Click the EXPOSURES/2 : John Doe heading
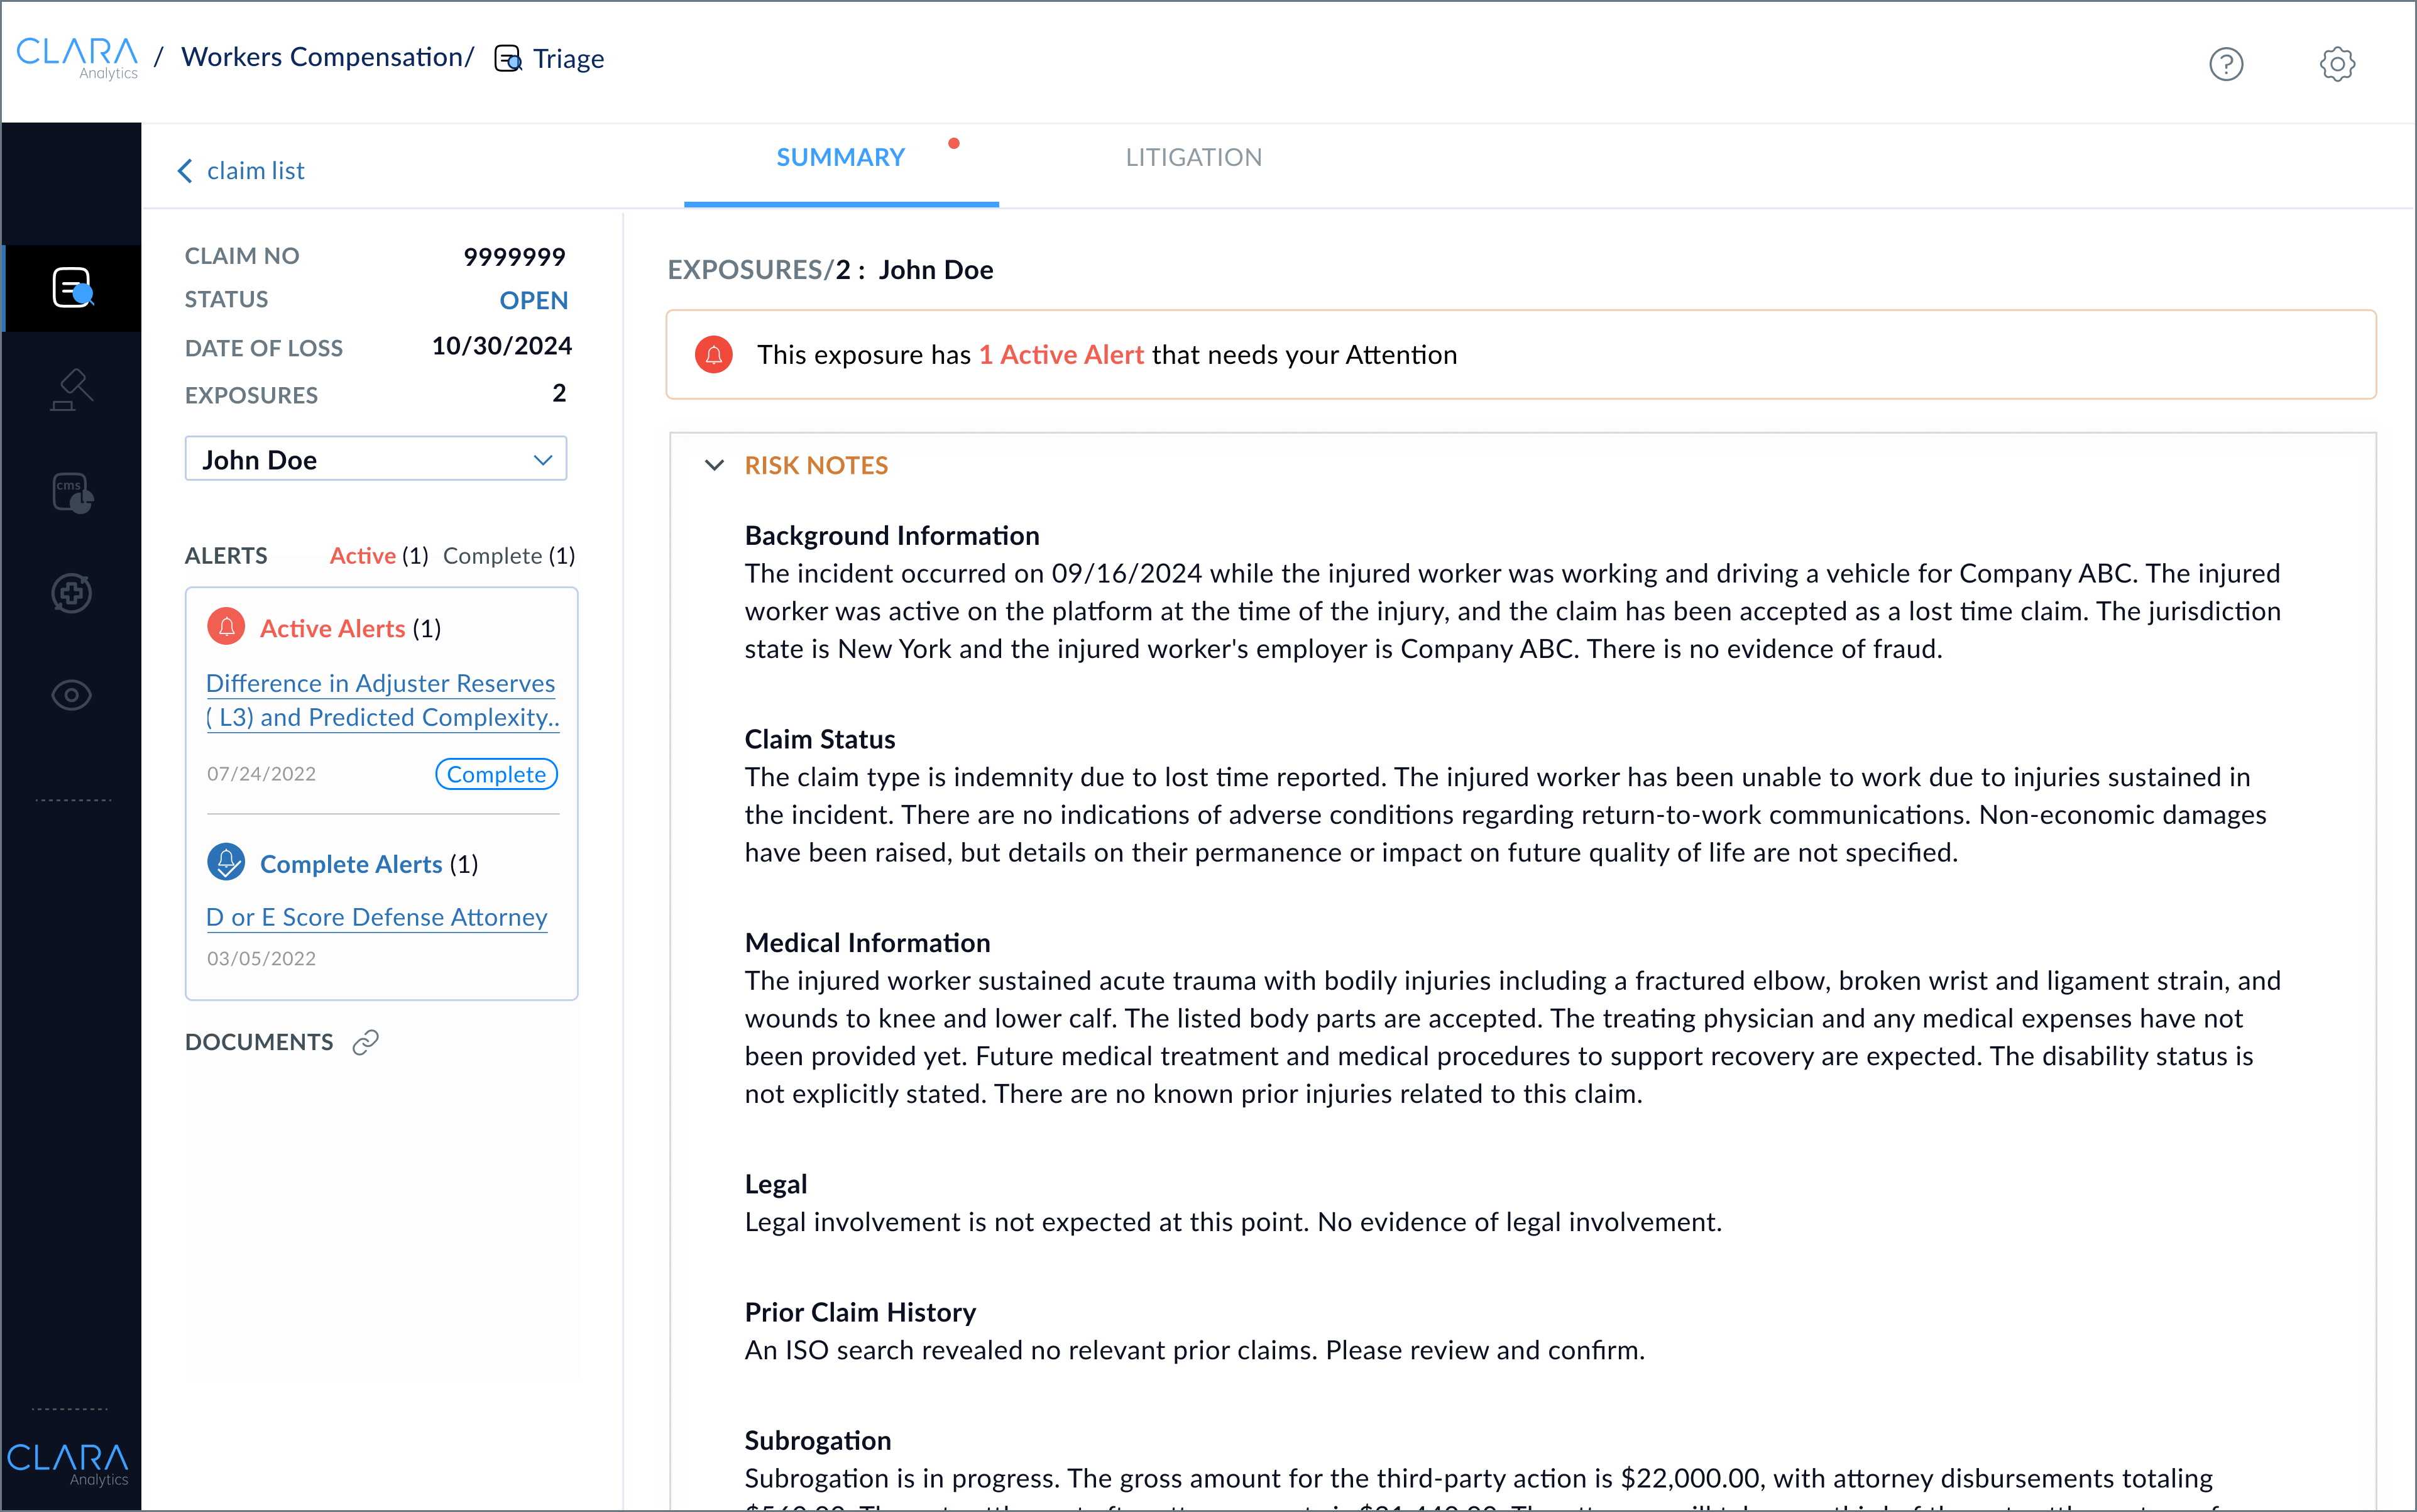This screenshot has height=1512, width=2417. click(830, 270)
